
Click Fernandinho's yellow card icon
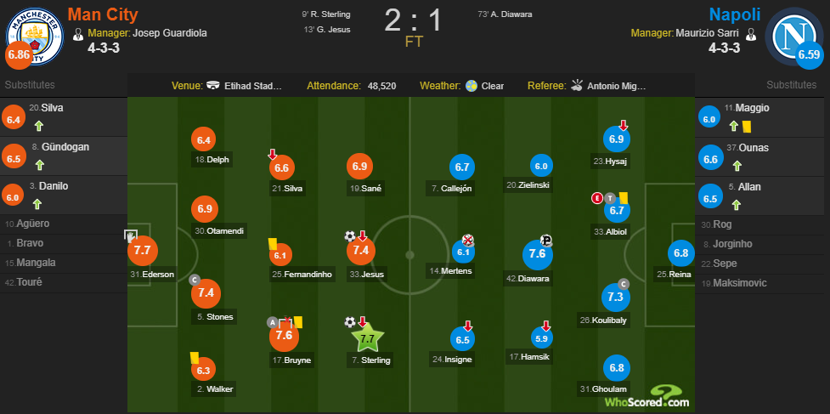point(273,243)
